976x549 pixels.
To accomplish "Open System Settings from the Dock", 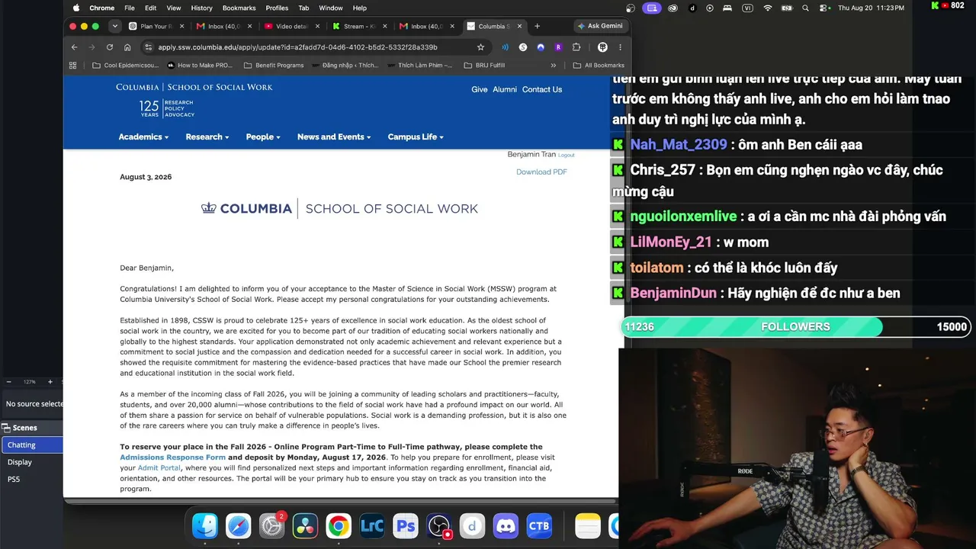I will [x=272, y=525].
